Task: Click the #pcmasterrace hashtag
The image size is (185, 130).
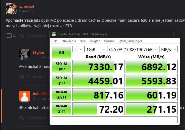Action: click(x=19, y=20)
